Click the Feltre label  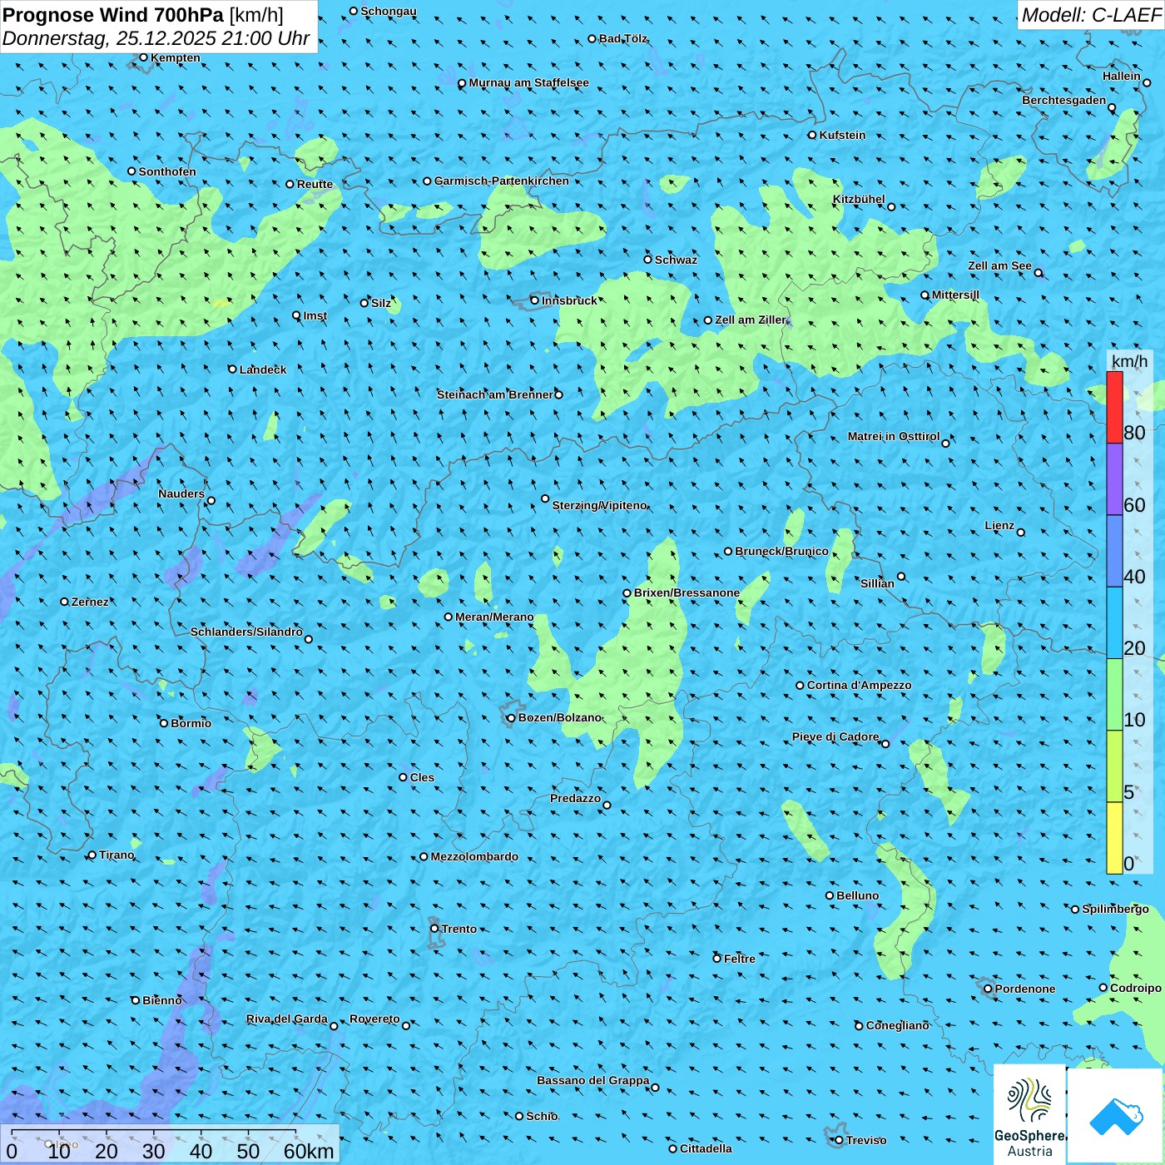[740, 959]
